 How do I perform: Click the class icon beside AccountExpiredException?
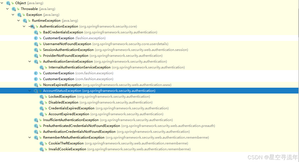(x=41, y=114)
